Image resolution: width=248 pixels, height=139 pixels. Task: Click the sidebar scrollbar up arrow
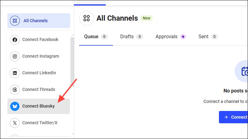pos(72,35)
